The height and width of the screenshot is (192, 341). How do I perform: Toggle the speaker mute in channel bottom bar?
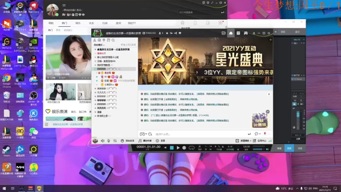103,141
